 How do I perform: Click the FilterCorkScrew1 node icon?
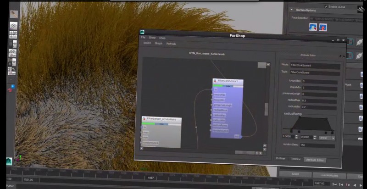pyautogui.click(x=215, y=81)
